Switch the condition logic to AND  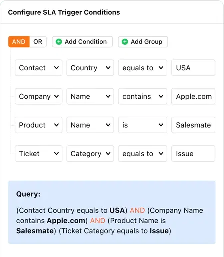[x=19, y=42]
